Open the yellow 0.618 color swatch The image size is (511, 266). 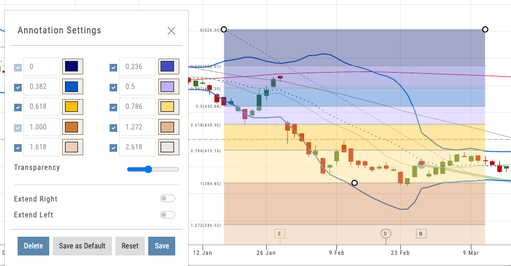click(x=73, y=107)
